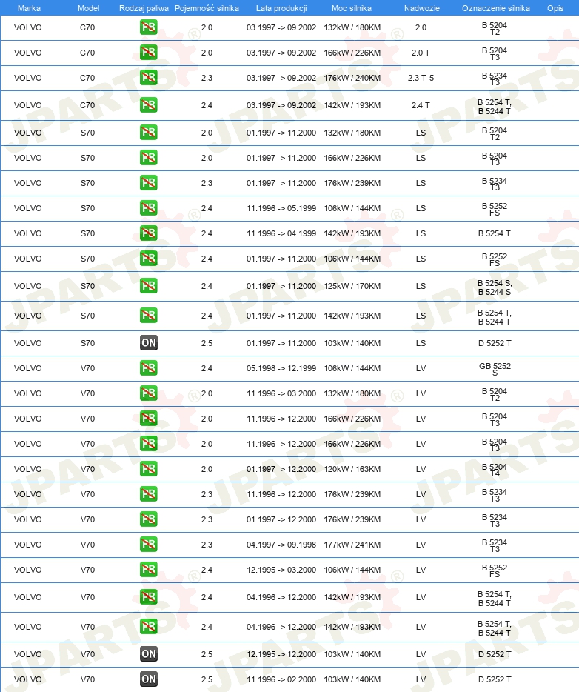The width and height of the screenshot is (579, 692).
Task: Click ON diesel icon in V70 12.1995 -> 12.2000 row
Action: pyautogui.click(x=149, y=654)
